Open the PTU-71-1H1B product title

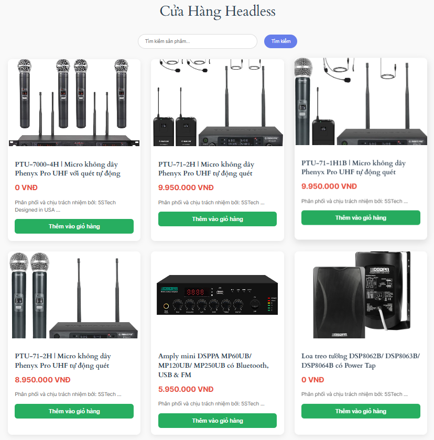tap(353, 168)
